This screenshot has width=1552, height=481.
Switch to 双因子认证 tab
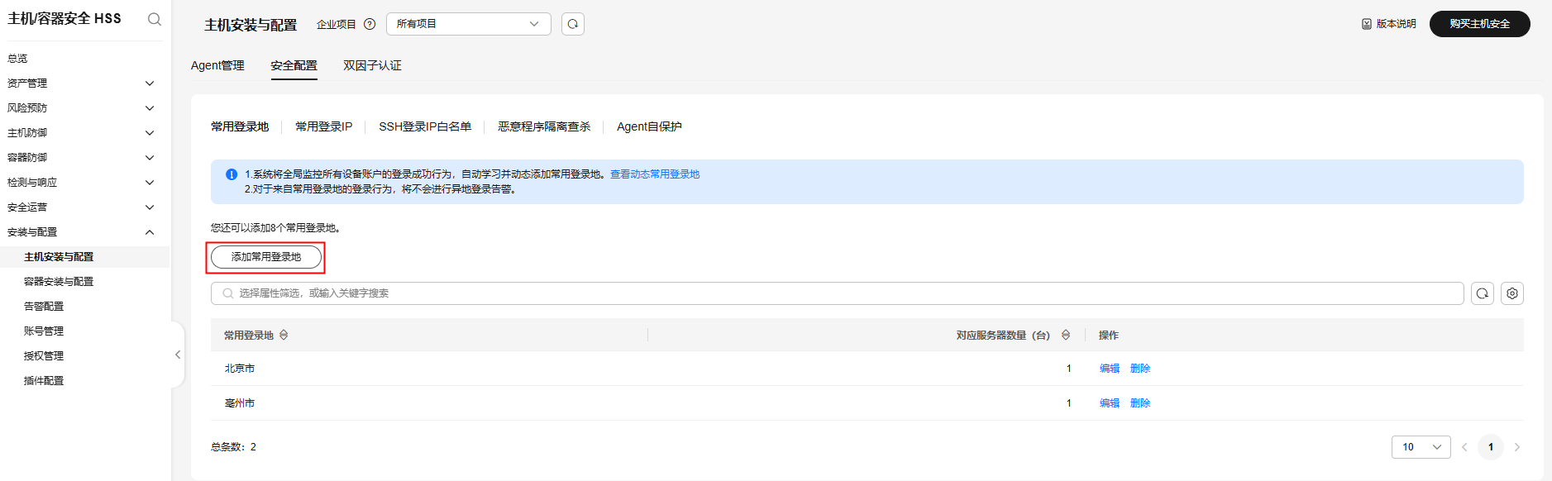pos(372,65)
